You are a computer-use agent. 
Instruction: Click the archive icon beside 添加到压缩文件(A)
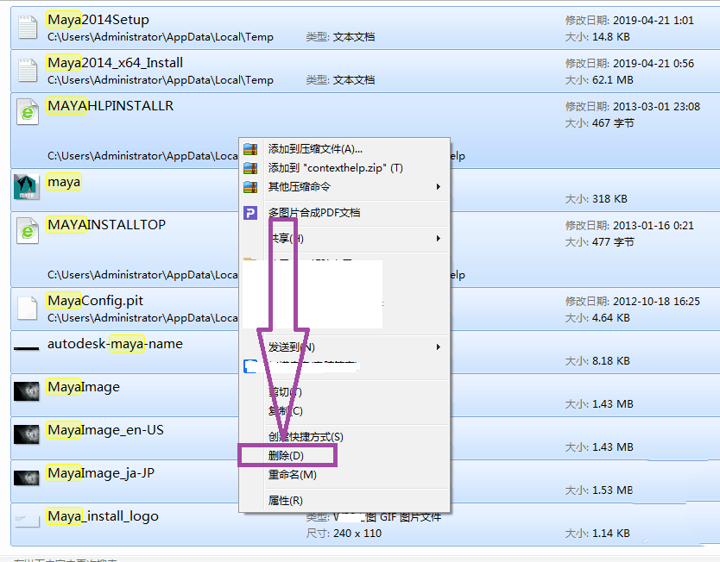pos(250,149)
